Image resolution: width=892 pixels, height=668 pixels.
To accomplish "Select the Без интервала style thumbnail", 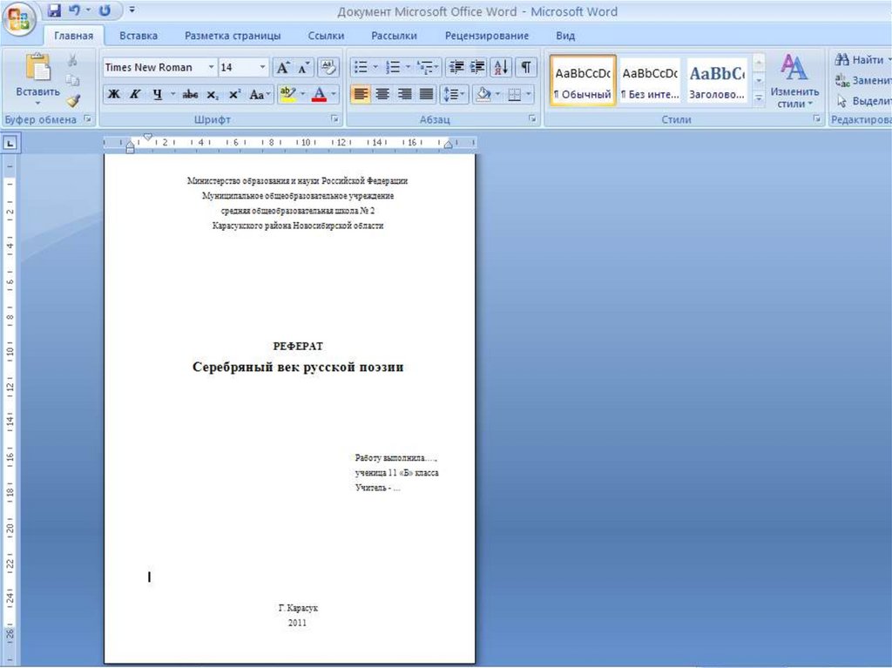I will (x=650, y=81).
